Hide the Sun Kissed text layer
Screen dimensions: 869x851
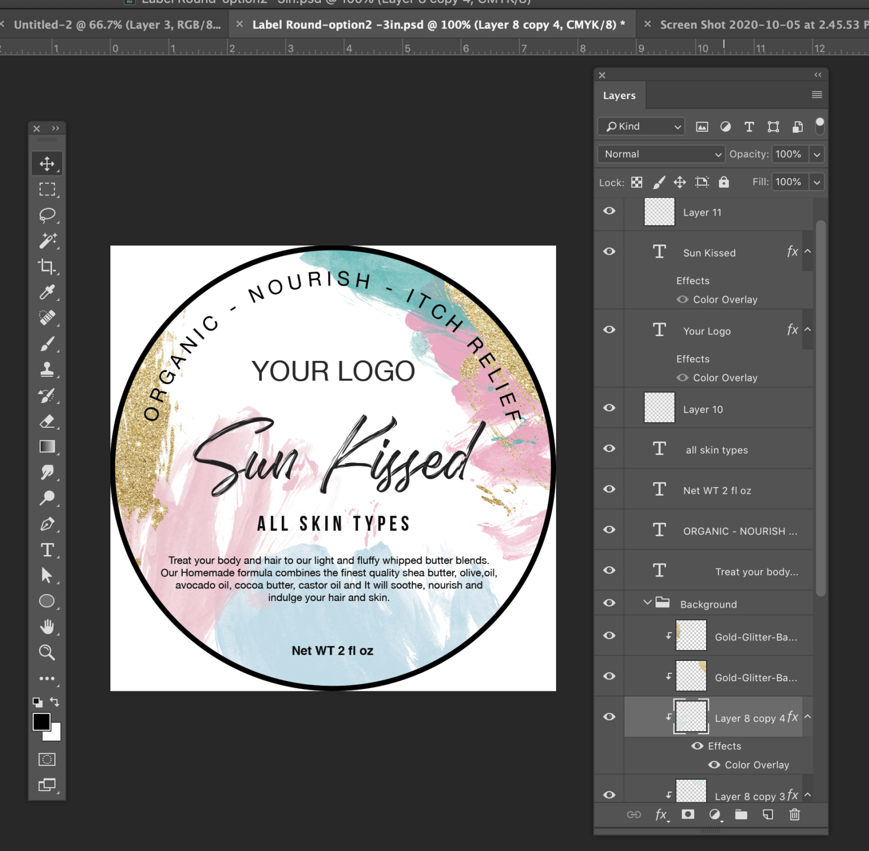609,251
